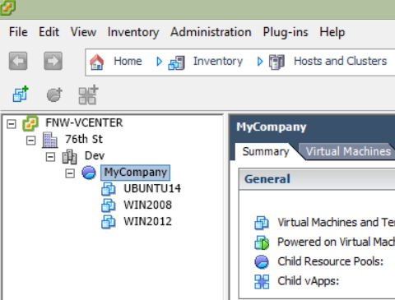
Task: Click the Inventory icon in breadcrumb
Action: coord(177,62)
